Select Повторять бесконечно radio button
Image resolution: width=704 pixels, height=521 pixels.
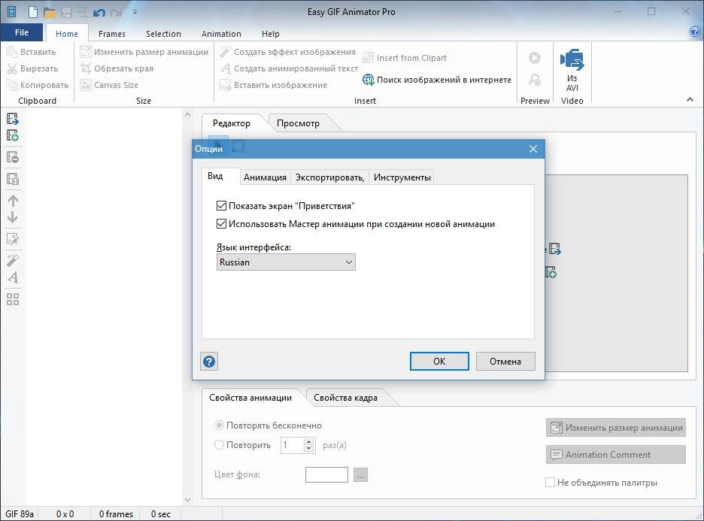point(219,425)
